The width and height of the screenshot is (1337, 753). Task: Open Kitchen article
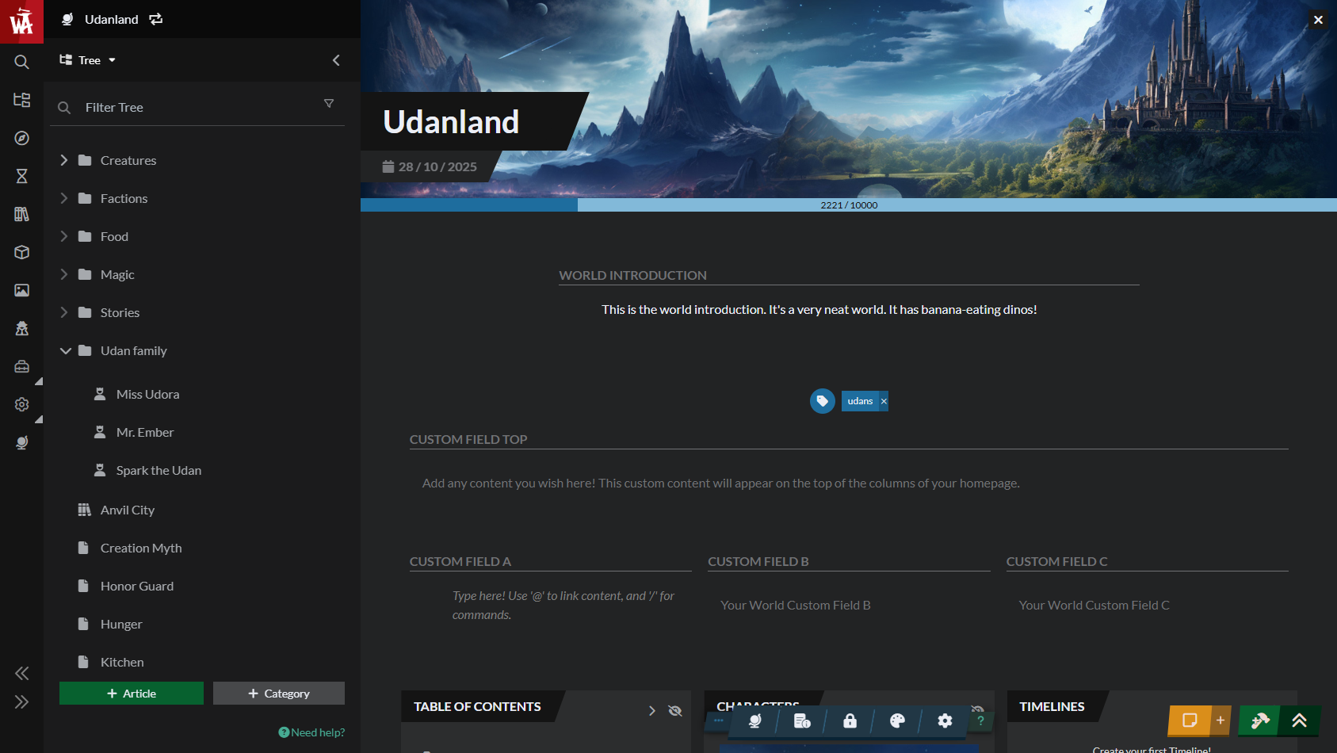(122, 662)
